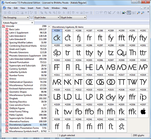Click the FontCreator icon left of File menu
This screenshot has width=151, height=139.
coord(4,8)
